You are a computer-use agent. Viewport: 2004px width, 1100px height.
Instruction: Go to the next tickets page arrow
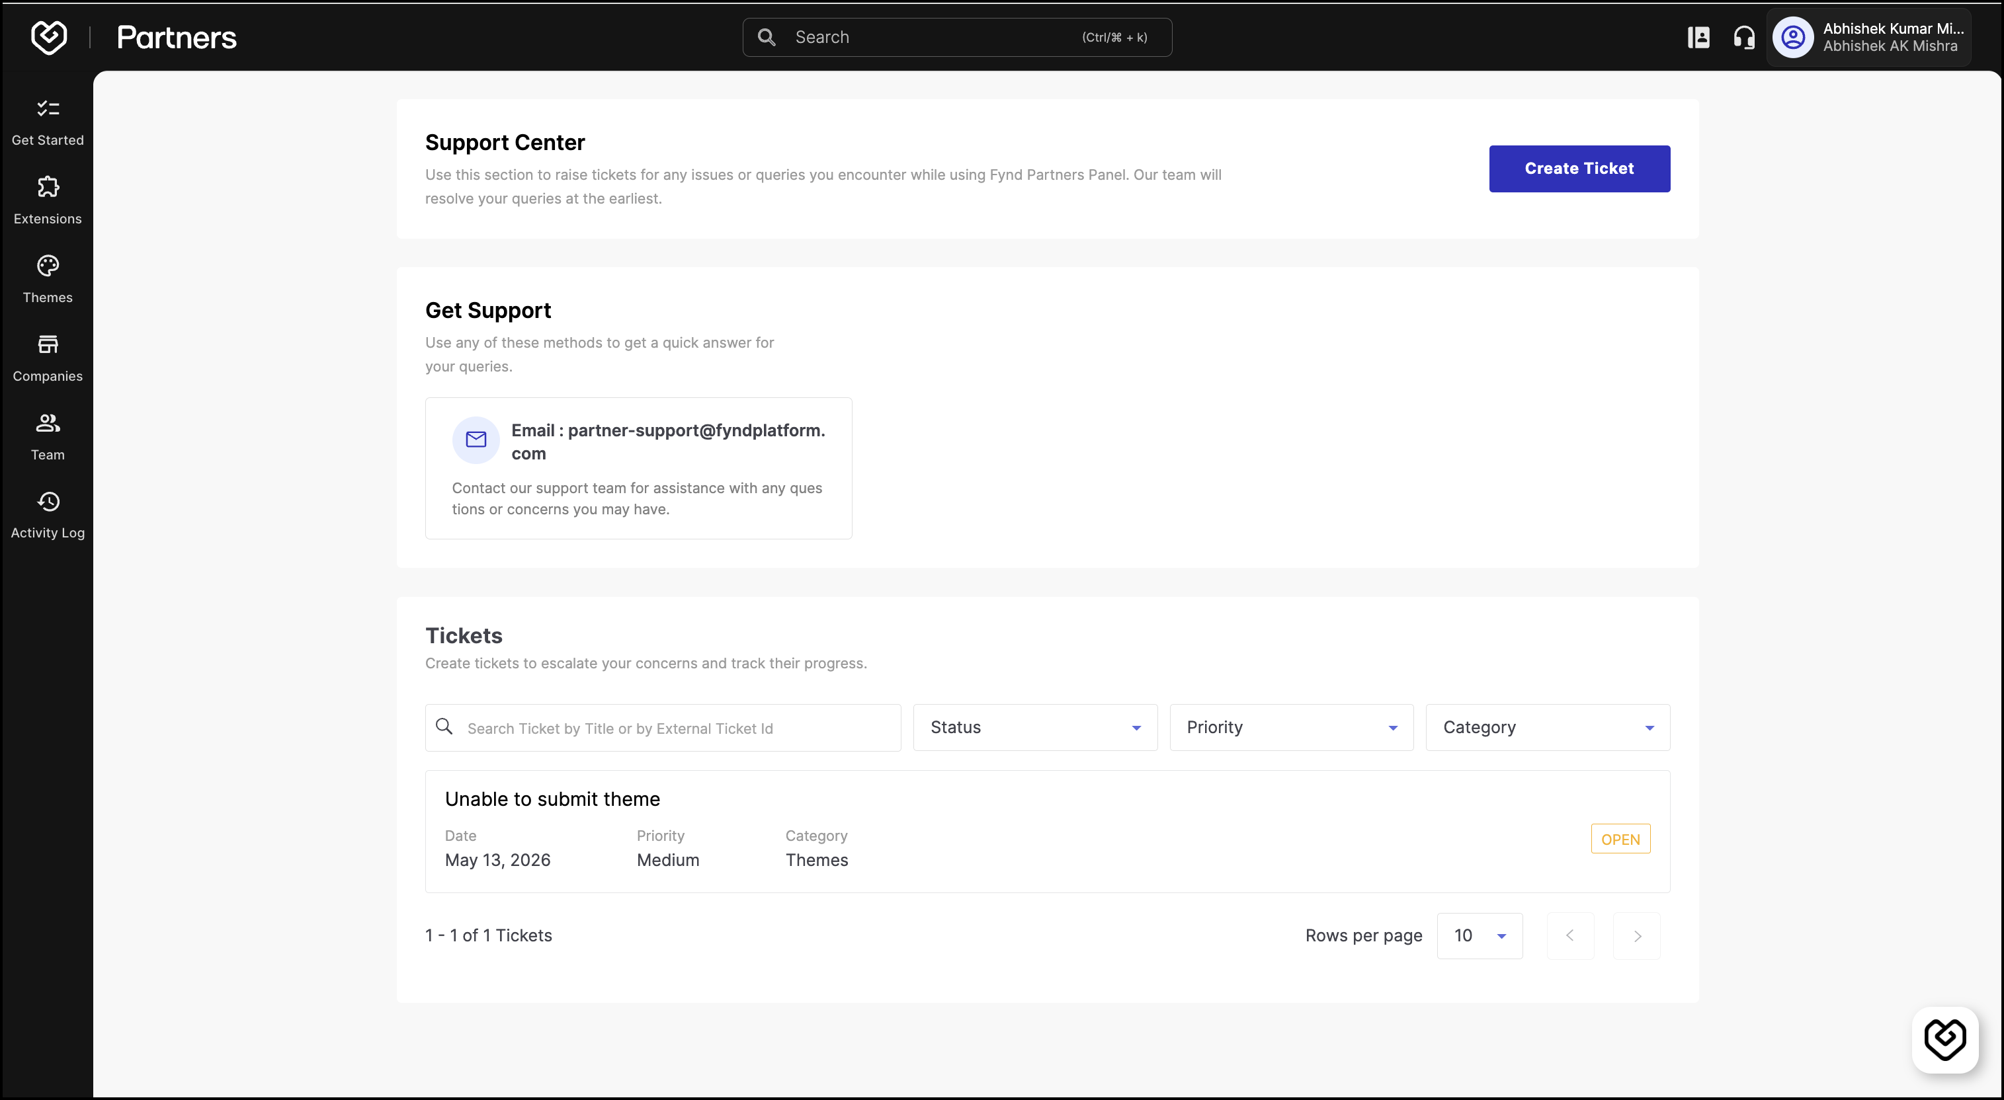click(x=1637, y=936)
